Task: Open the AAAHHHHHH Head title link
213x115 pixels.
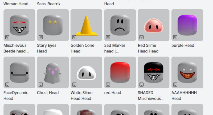Action: pos(184,96)
